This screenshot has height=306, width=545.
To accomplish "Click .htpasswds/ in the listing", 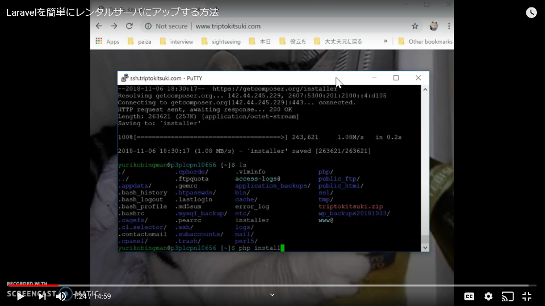I will 195,193.
